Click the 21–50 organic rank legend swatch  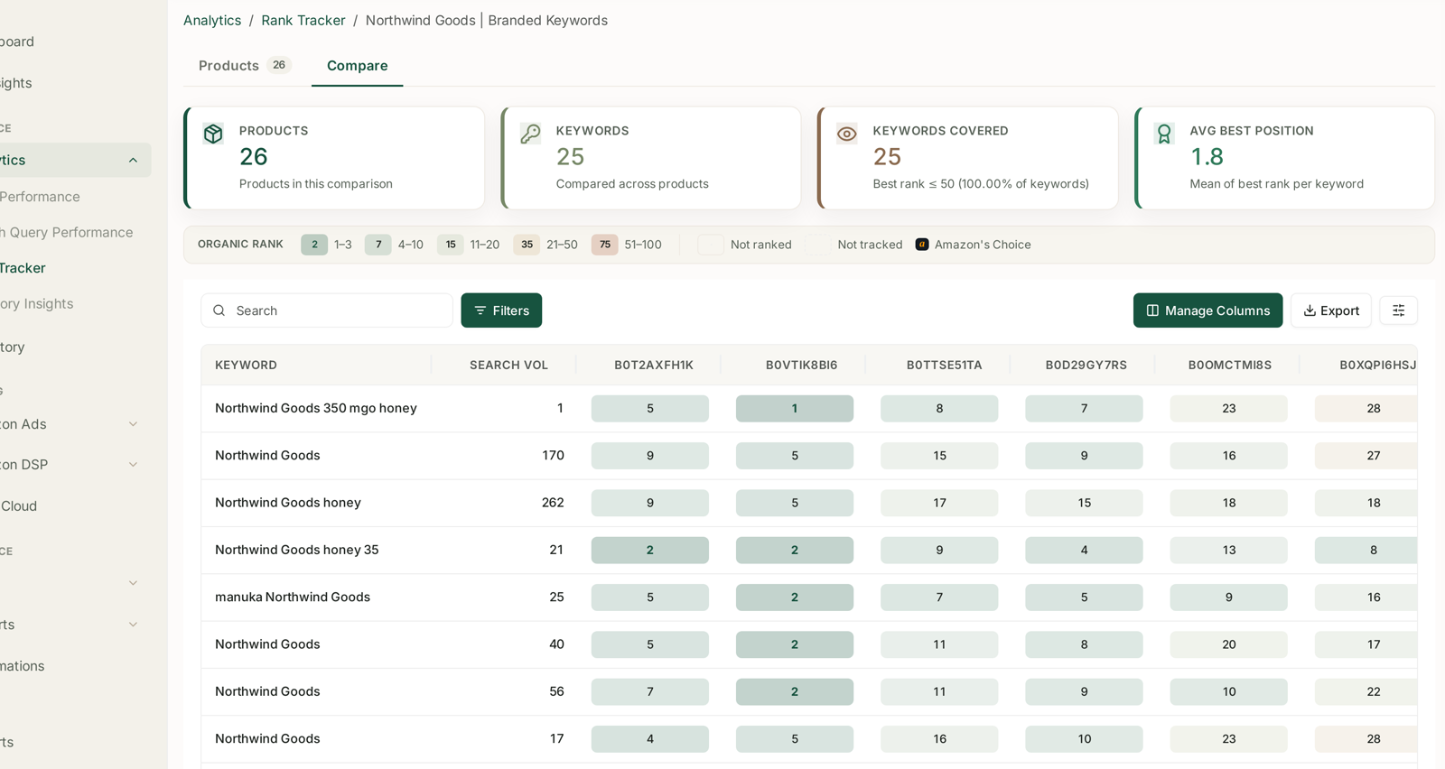pyautogui.click(x=527, y=245)
